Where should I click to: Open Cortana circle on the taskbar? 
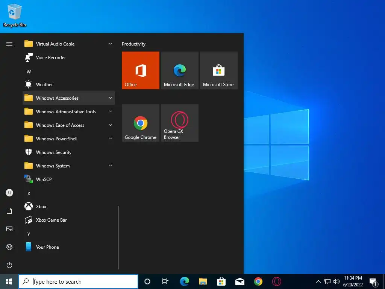147,281
